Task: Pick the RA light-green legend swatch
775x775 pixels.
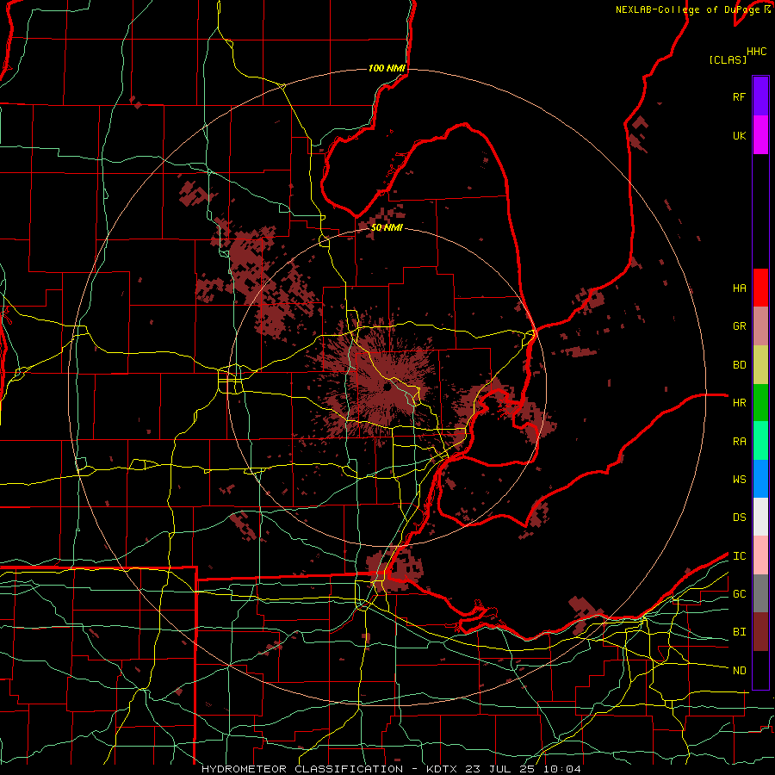Action: coord(760,440)
